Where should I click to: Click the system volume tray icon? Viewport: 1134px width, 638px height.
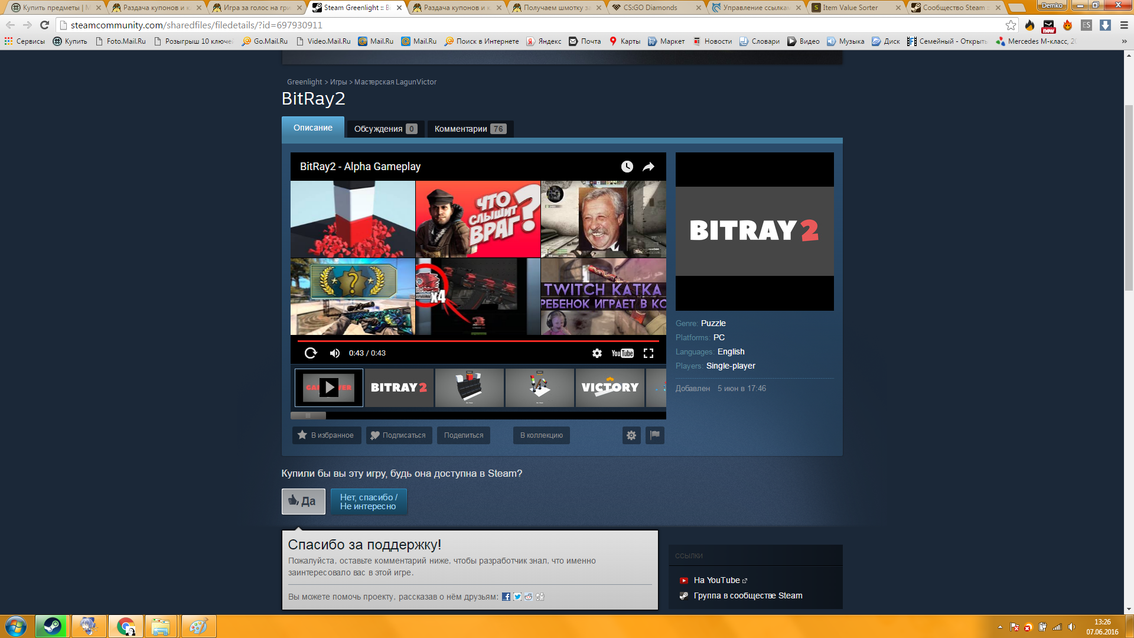pyautogui.click(x=1071, y=627)
